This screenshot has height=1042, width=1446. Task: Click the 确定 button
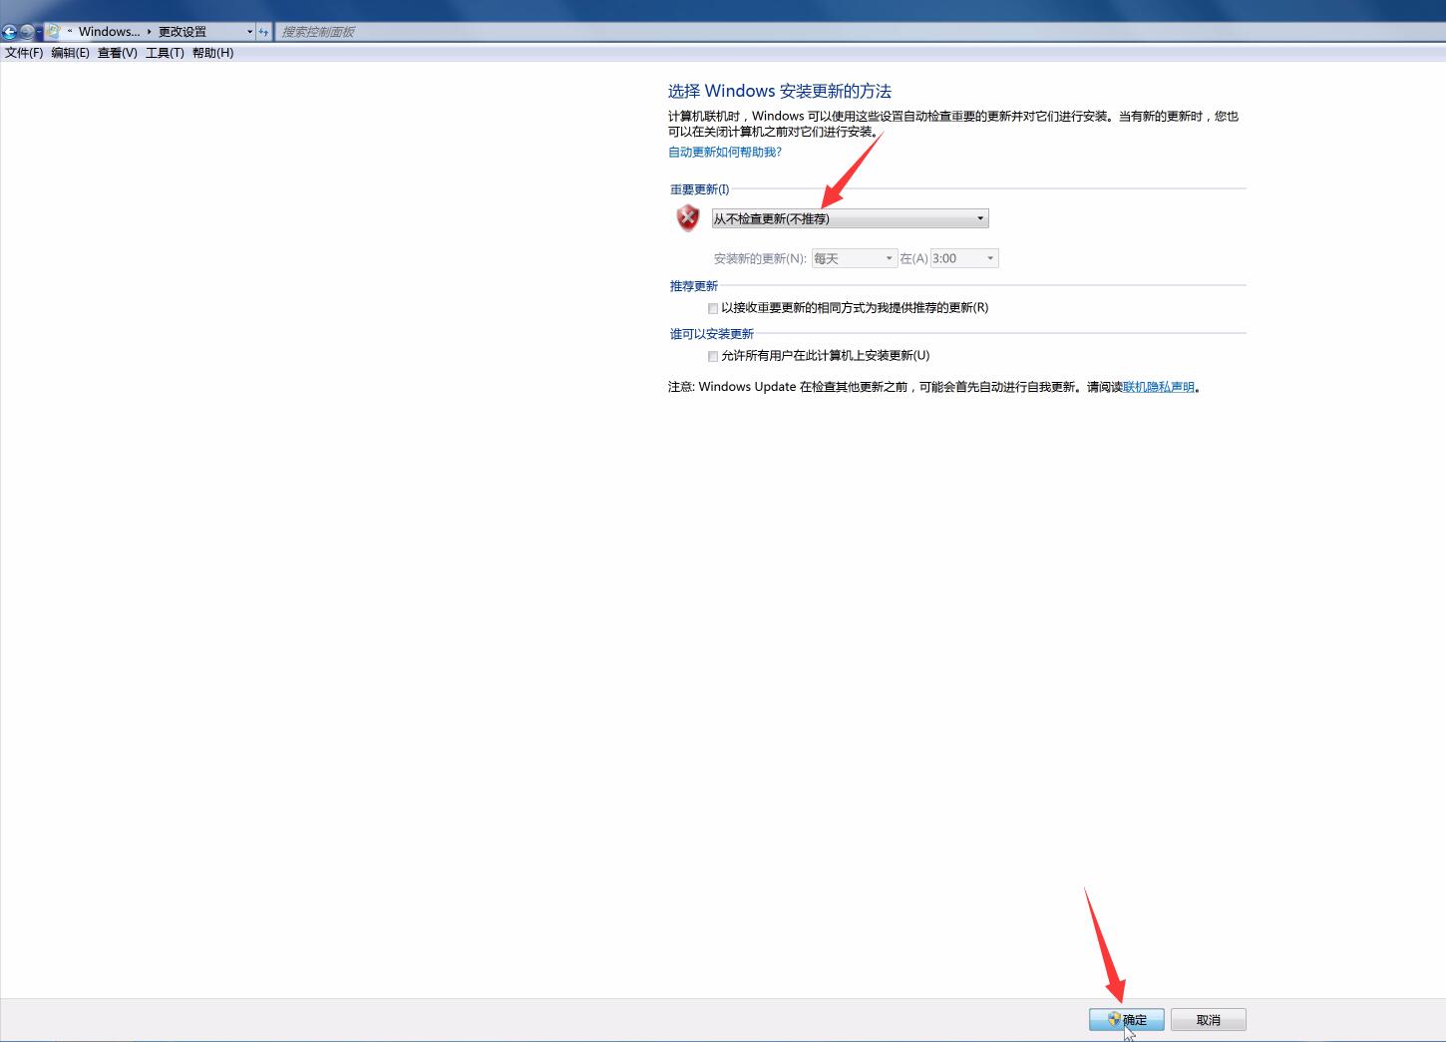coord(1127,1020)
